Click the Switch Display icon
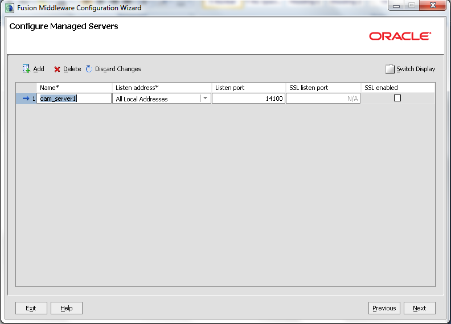The width and height of the screenshot is (451, 324). tap(389, 69)
